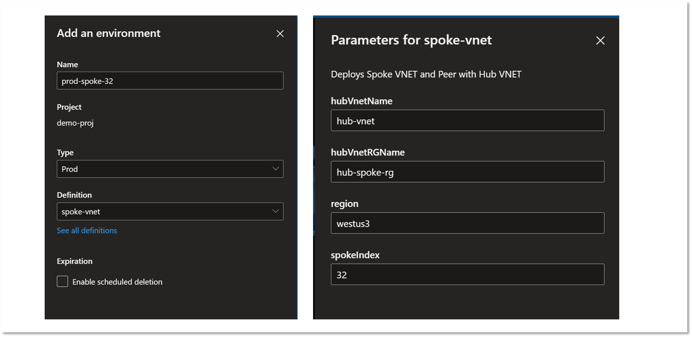Image resolution: width=692 pixels, height=337 pixels.
Task: Click the Deploys Spoke VNET description text
Action: [x=426, y=74]
